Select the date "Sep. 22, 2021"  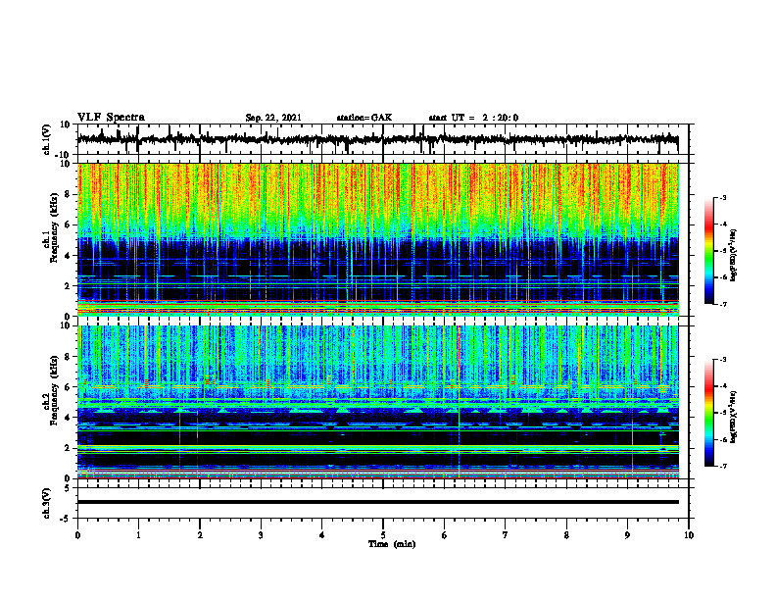[x=273, y=118]
